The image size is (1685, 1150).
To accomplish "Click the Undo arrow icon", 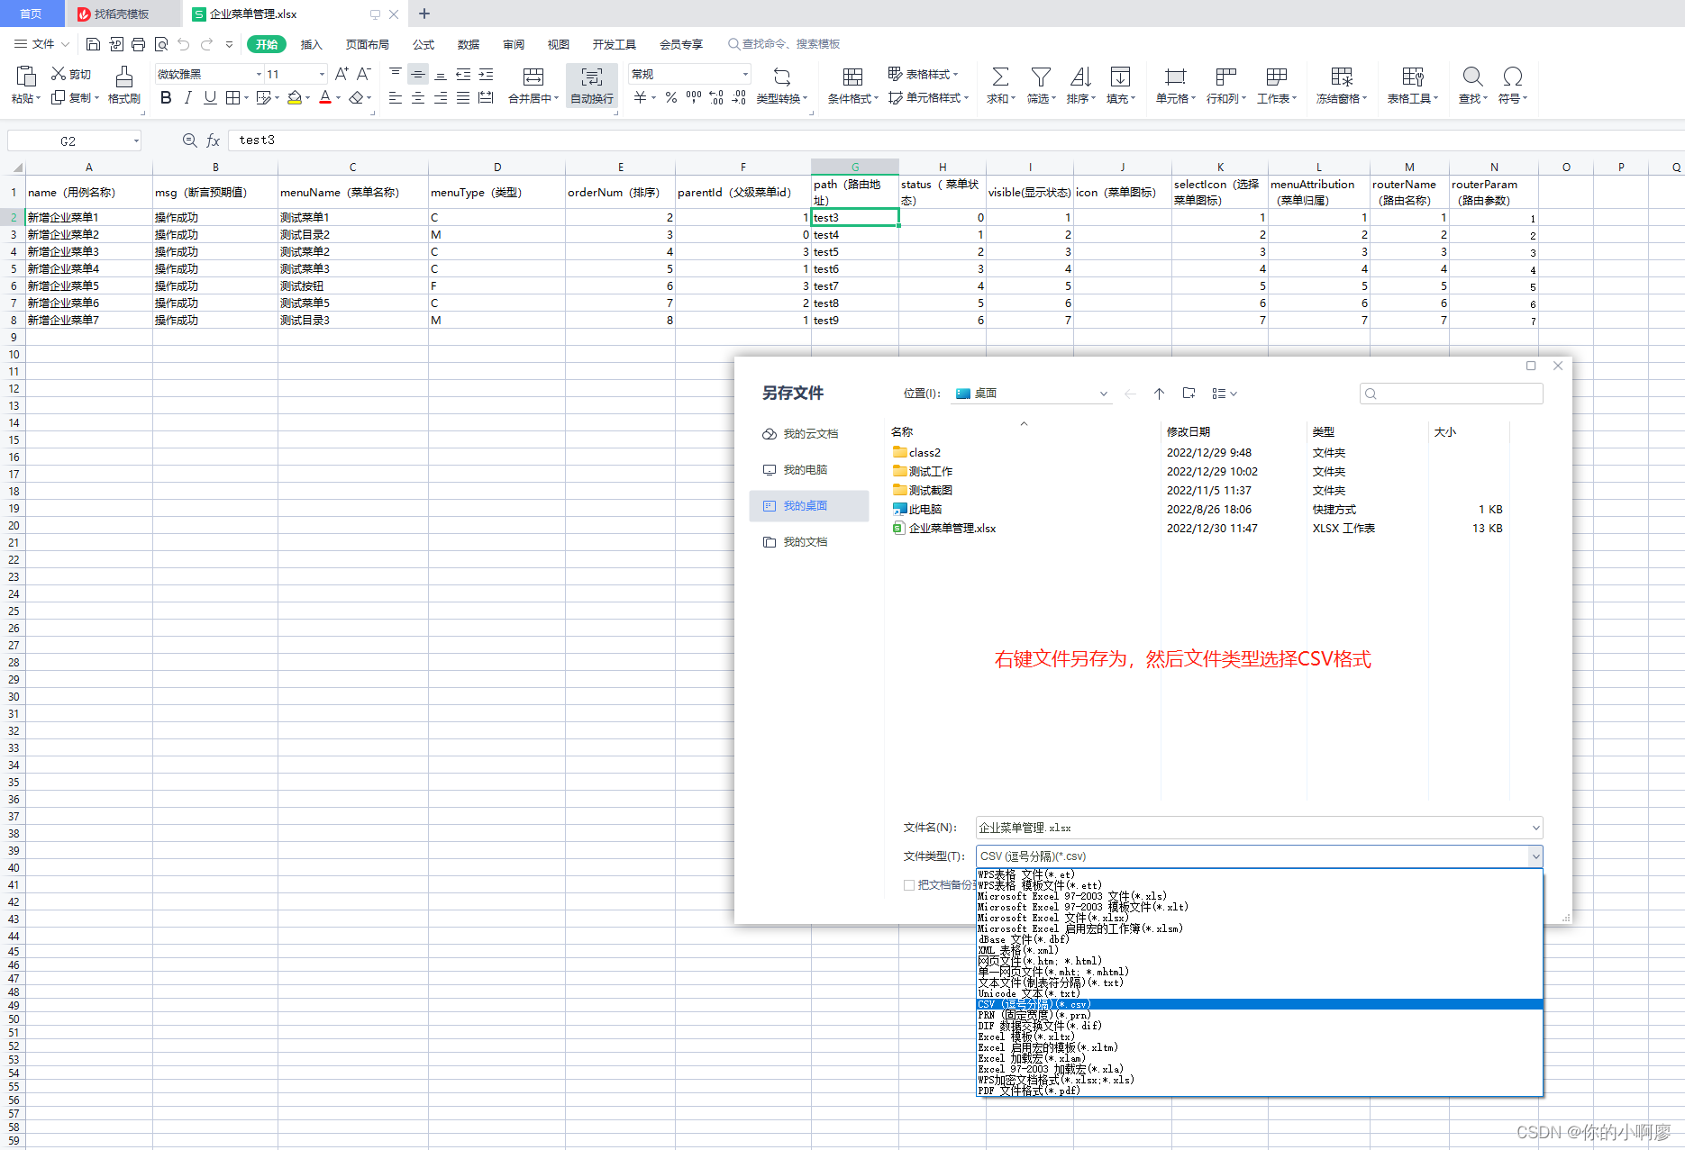I will pyautogui.click(x=184, y=44).
